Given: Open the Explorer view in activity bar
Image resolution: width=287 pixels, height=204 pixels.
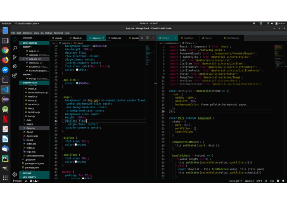Looking at the screenshot, I should pos(14,39).
